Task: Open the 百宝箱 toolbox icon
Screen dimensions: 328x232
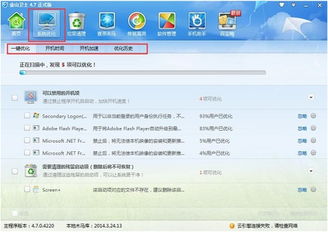Action: 227,23
